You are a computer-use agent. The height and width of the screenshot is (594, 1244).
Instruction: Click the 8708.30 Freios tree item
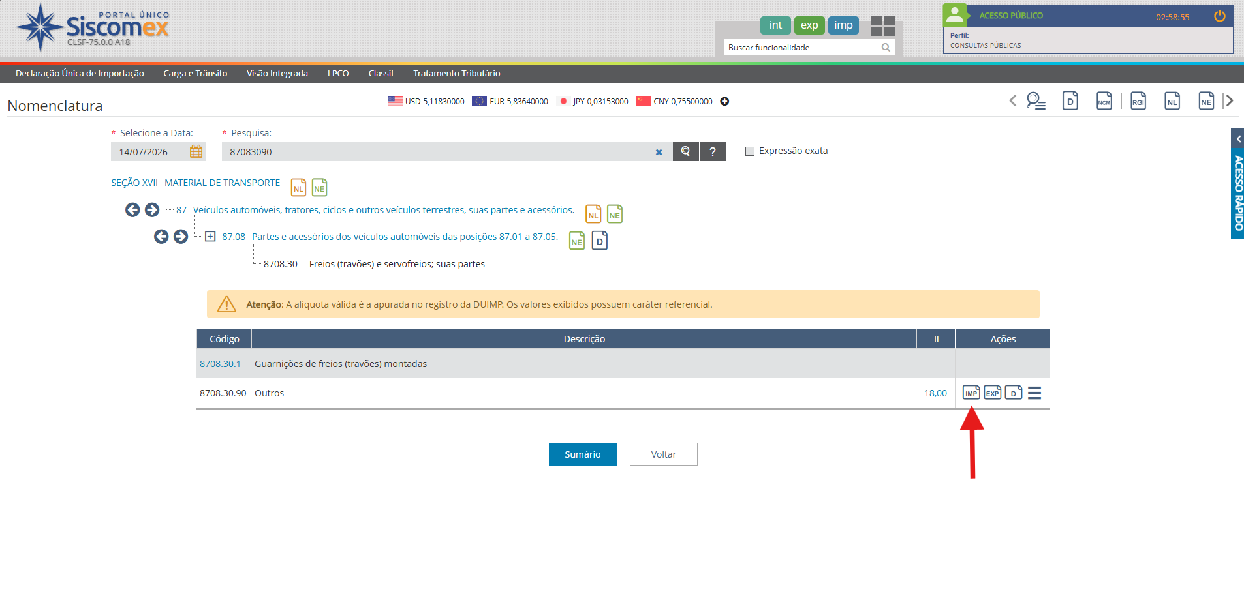[x=374, y=264]
